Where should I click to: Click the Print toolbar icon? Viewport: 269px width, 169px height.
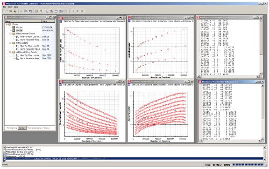coord(36,11)
